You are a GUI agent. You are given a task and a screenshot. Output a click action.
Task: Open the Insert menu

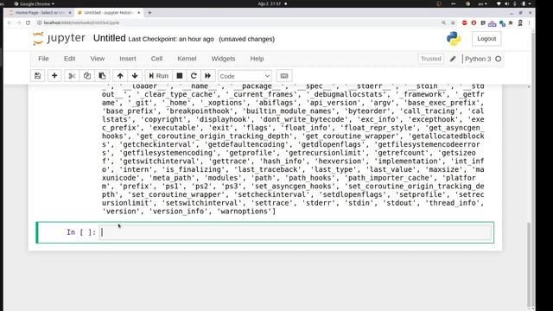pos(128,59)
